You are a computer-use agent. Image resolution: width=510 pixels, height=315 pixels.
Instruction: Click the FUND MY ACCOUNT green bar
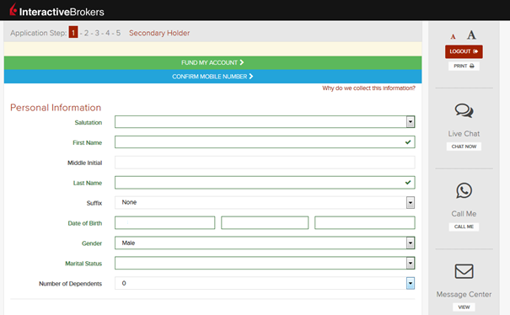click(212, 62)
